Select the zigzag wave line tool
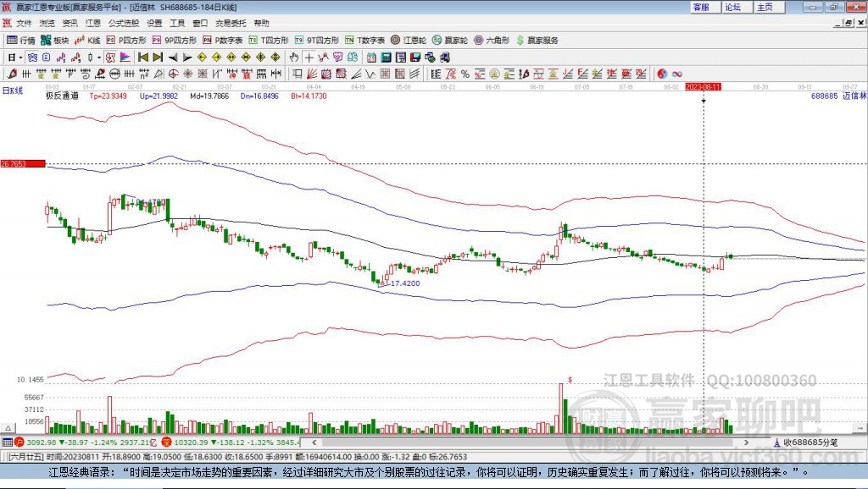Viewport: 868px width, 489px height. coord(371,74)
